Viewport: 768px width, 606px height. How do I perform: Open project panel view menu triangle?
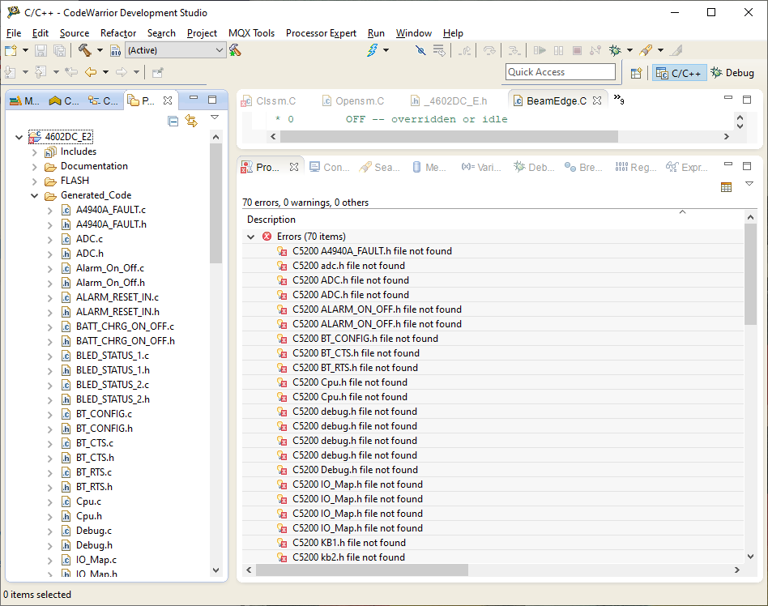point(215,117)
